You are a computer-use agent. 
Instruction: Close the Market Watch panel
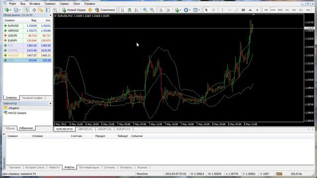click(x=51, y=15)
